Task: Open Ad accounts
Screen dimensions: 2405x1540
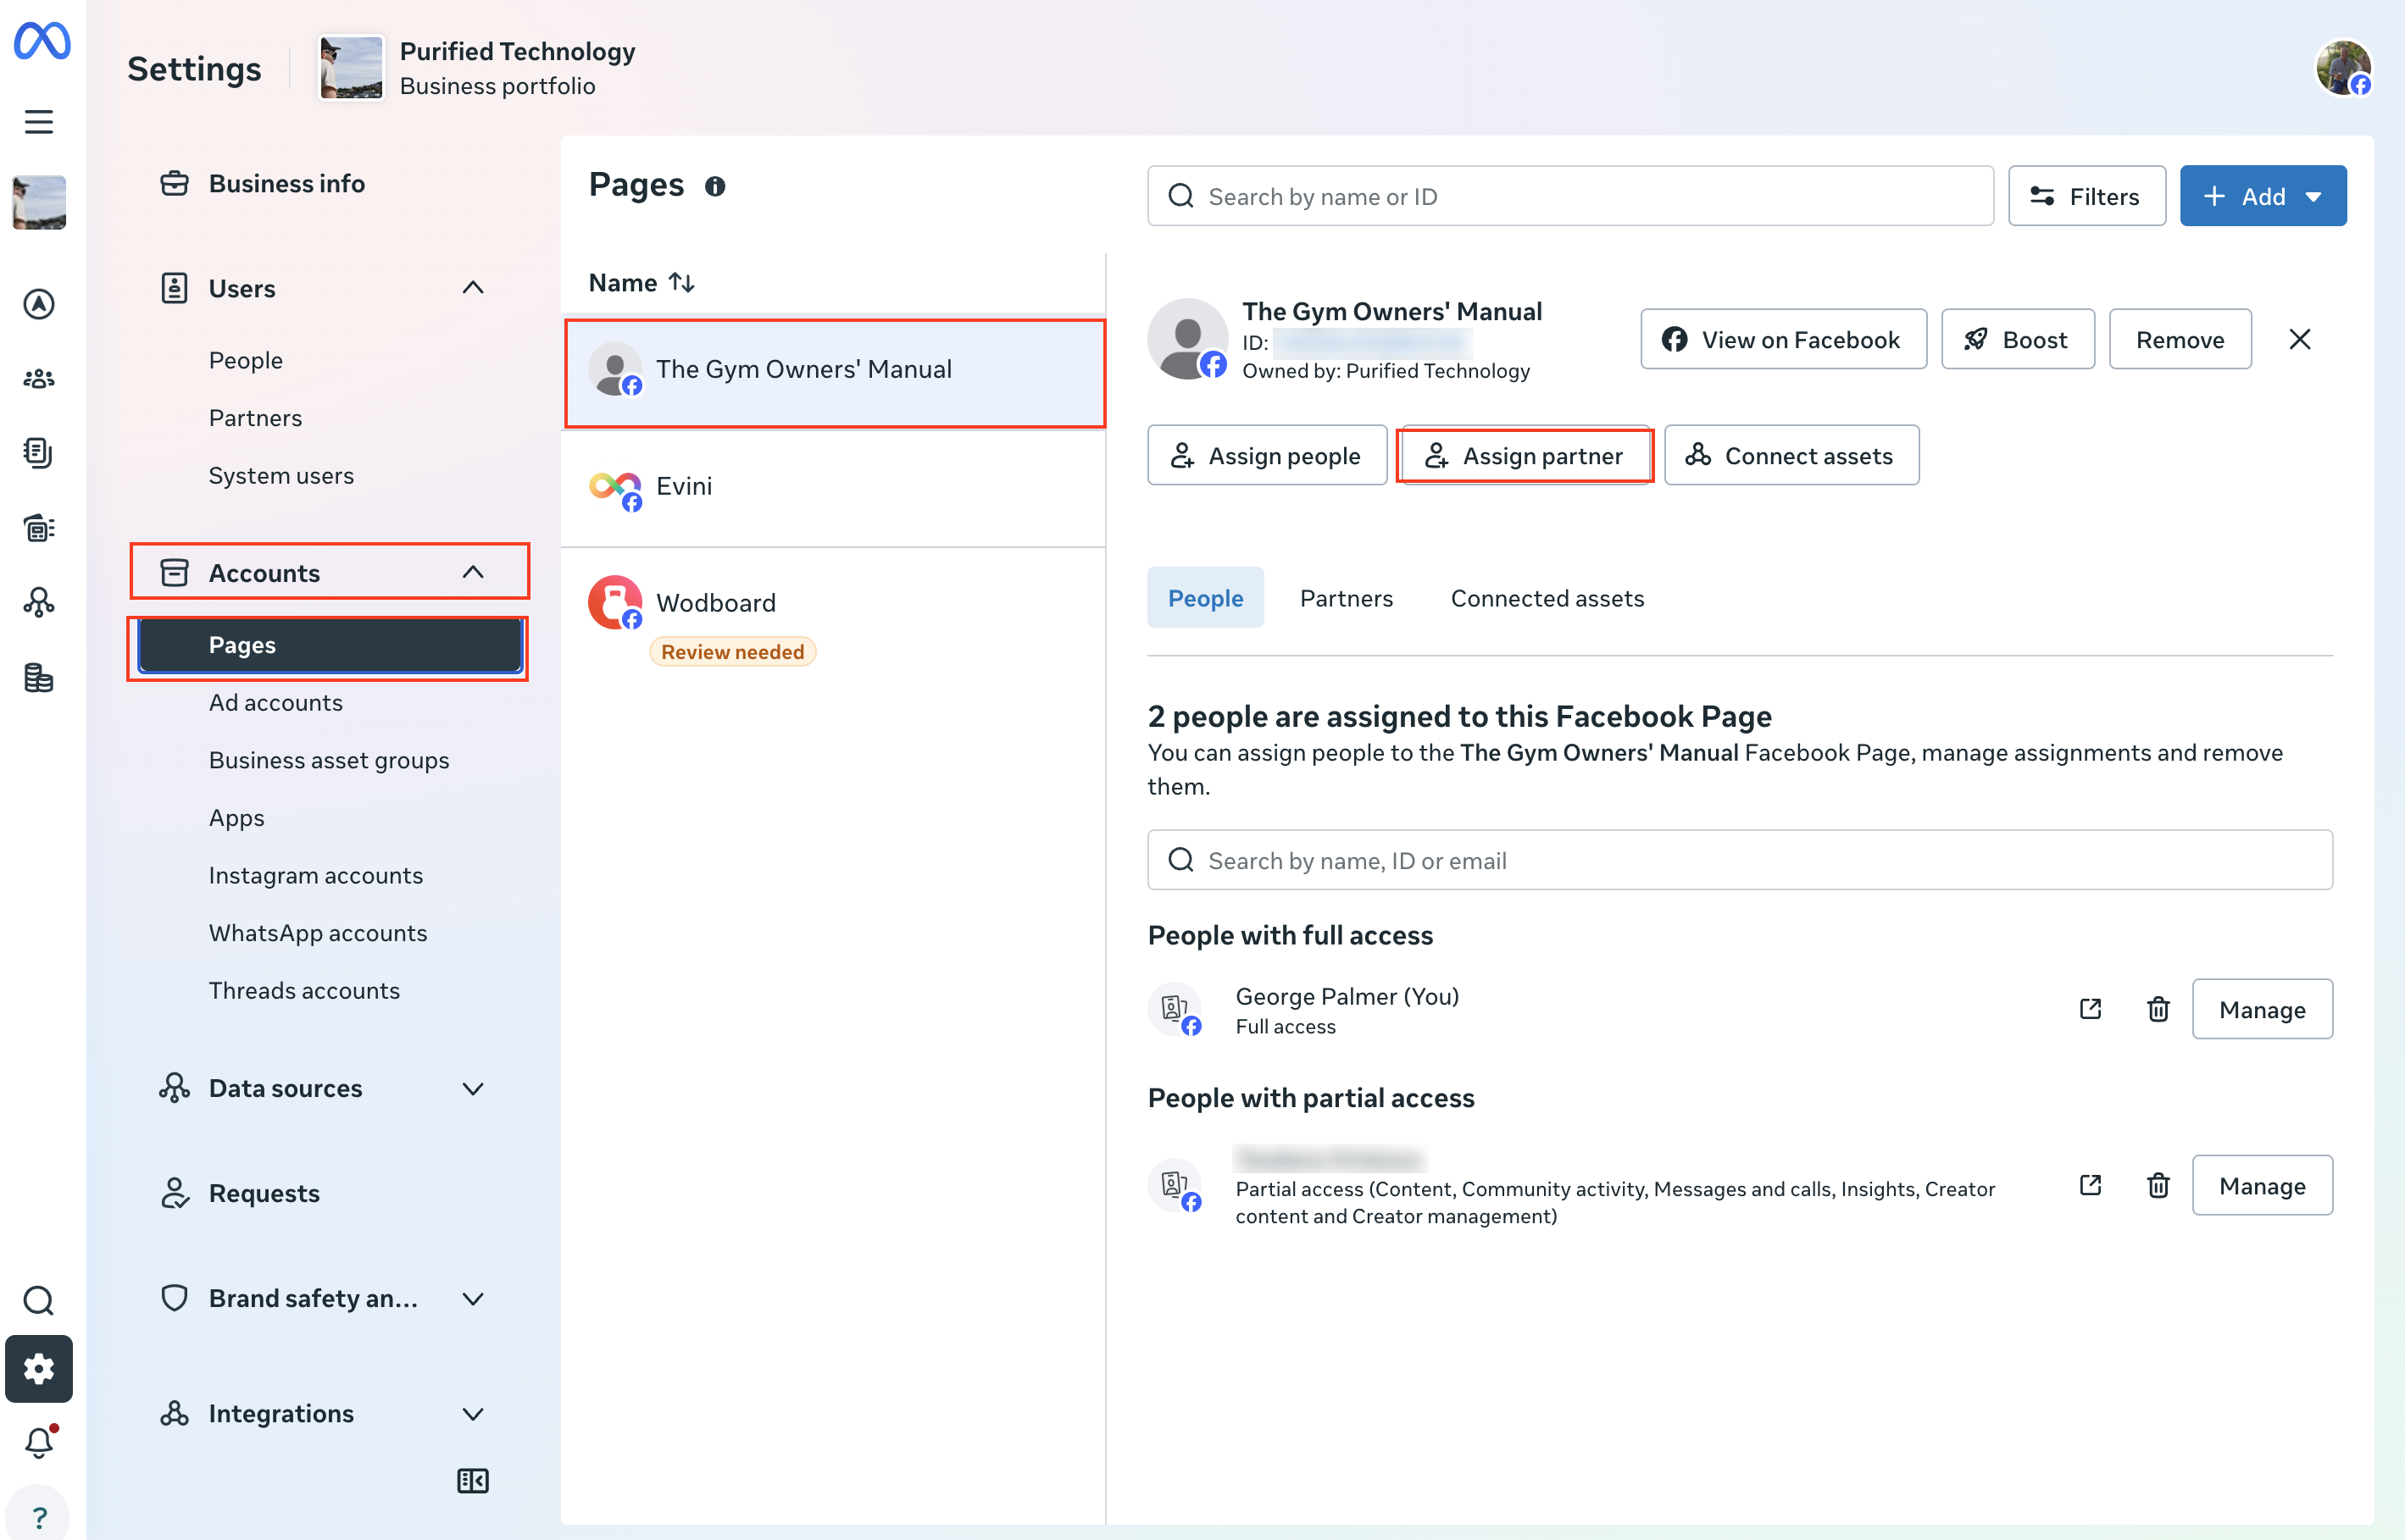Action: 276,702
